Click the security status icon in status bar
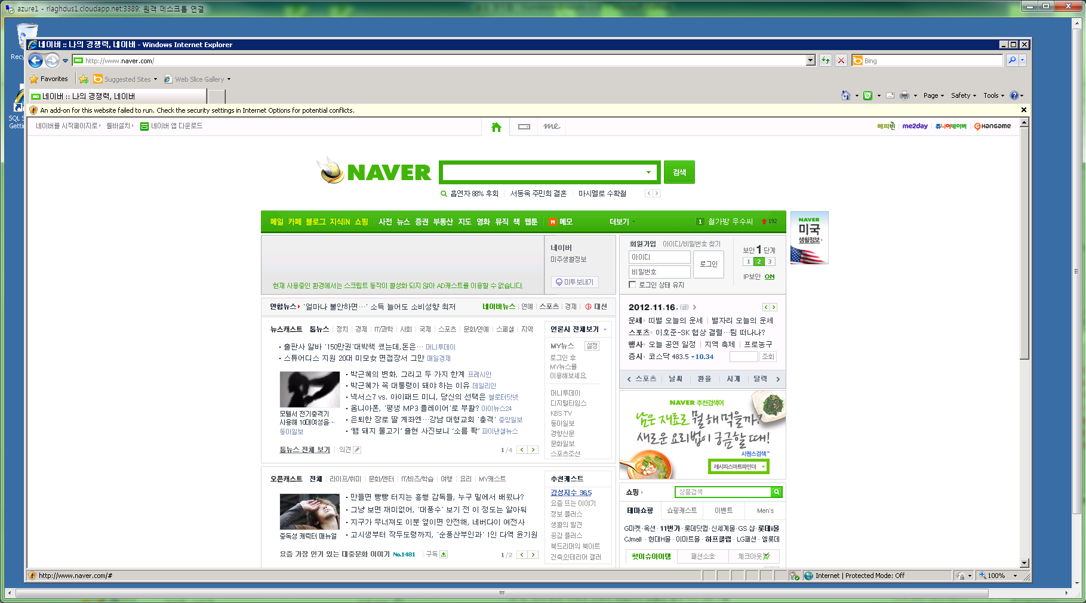 (795, 576)
